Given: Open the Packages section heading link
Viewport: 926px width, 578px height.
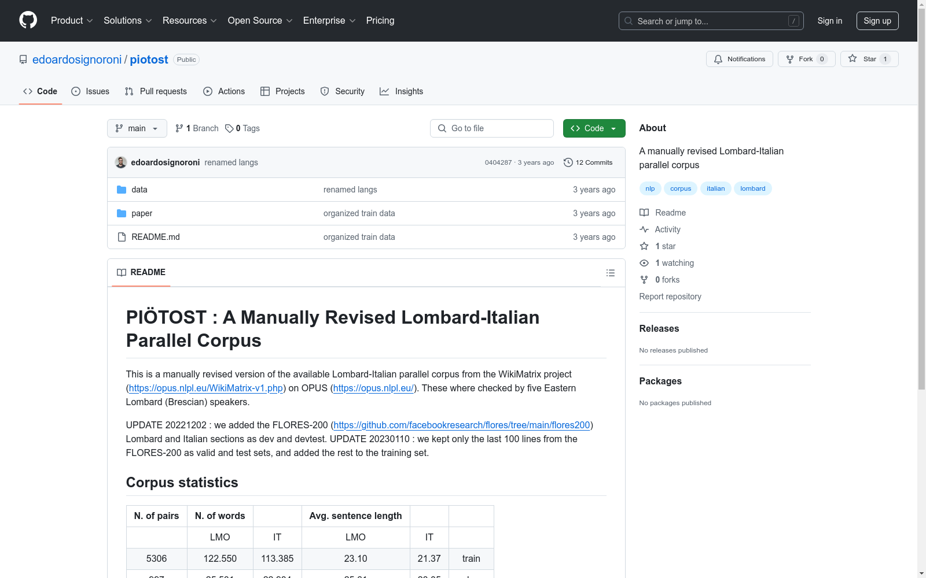Looking at the screenshot, I should pos(660,381).
